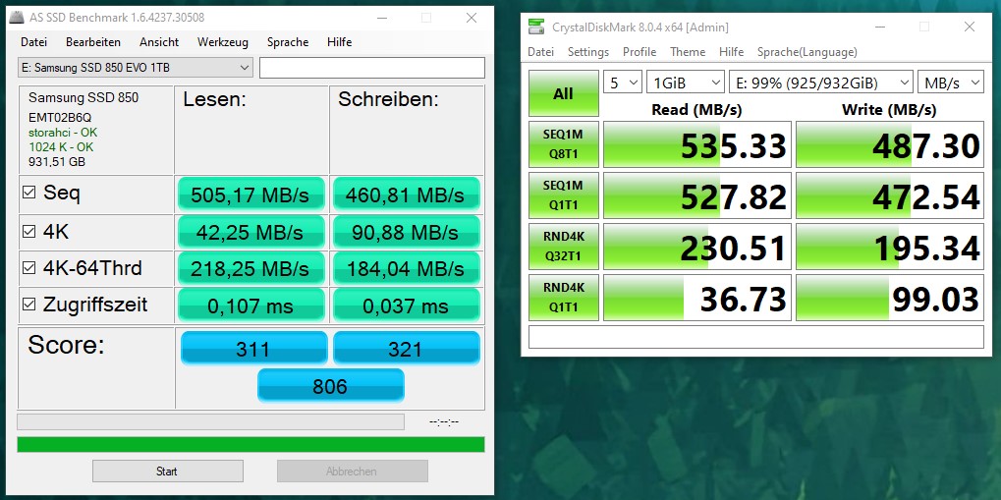Screen dimensions: 1001x500
Task: Open Datei menu in AS SSD Benchmark
Action: (x=33, y=42)
